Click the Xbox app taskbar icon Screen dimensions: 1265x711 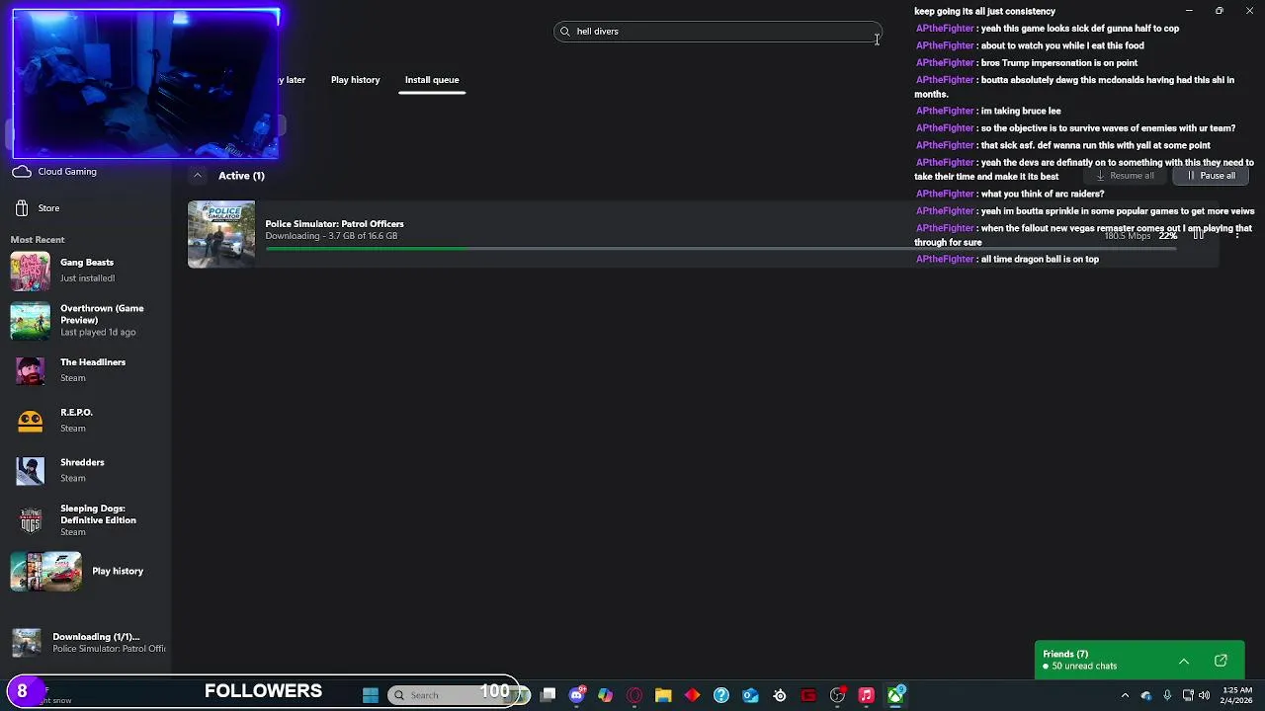click(x=895, y=695)
